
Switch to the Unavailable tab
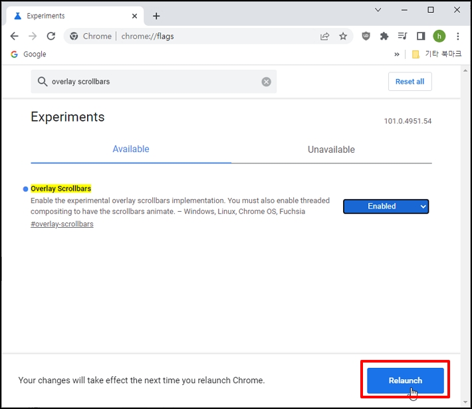[x=332, y=149]
